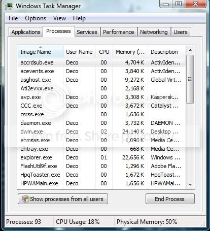Open the View menu

click(x=59, y=18)
